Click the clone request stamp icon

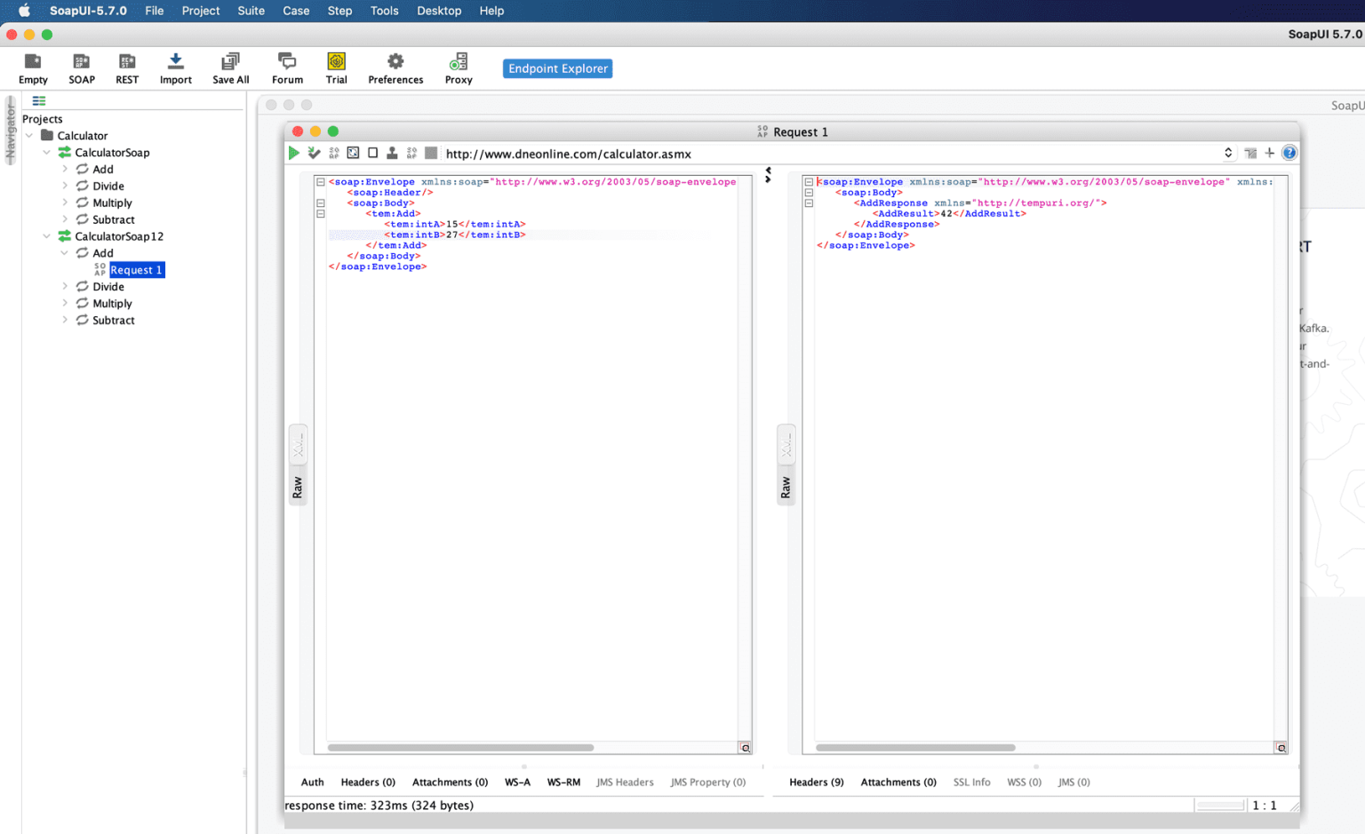392,153
